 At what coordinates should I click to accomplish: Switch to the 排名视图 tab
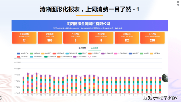click(82, 48)
